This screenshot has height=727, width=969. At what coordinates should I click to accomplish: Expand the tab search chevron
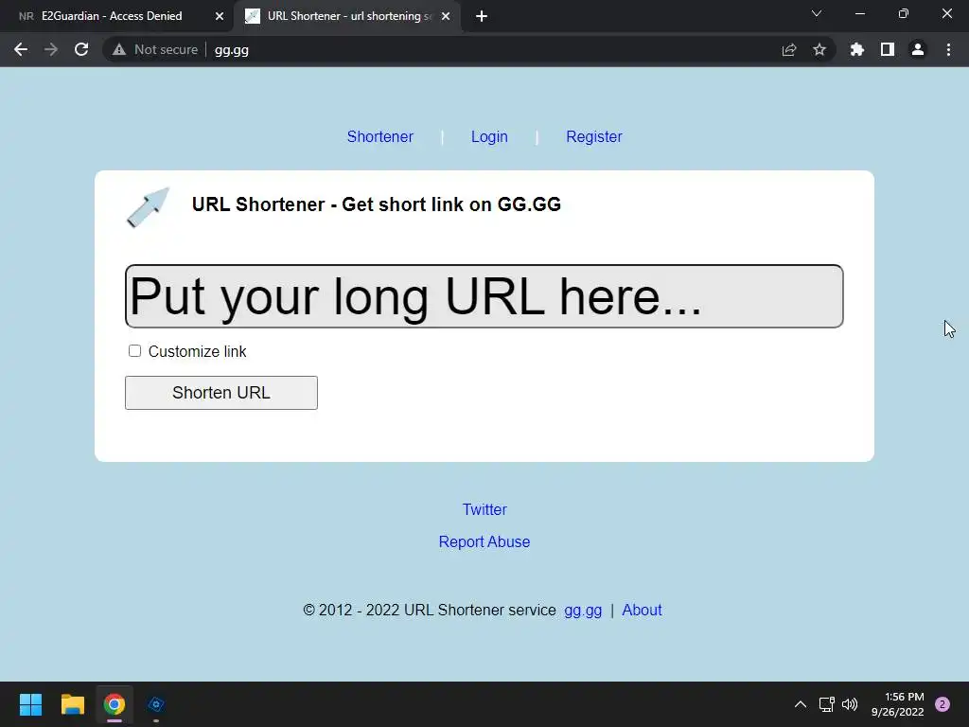pyautogui.click(x=817, y=13)
